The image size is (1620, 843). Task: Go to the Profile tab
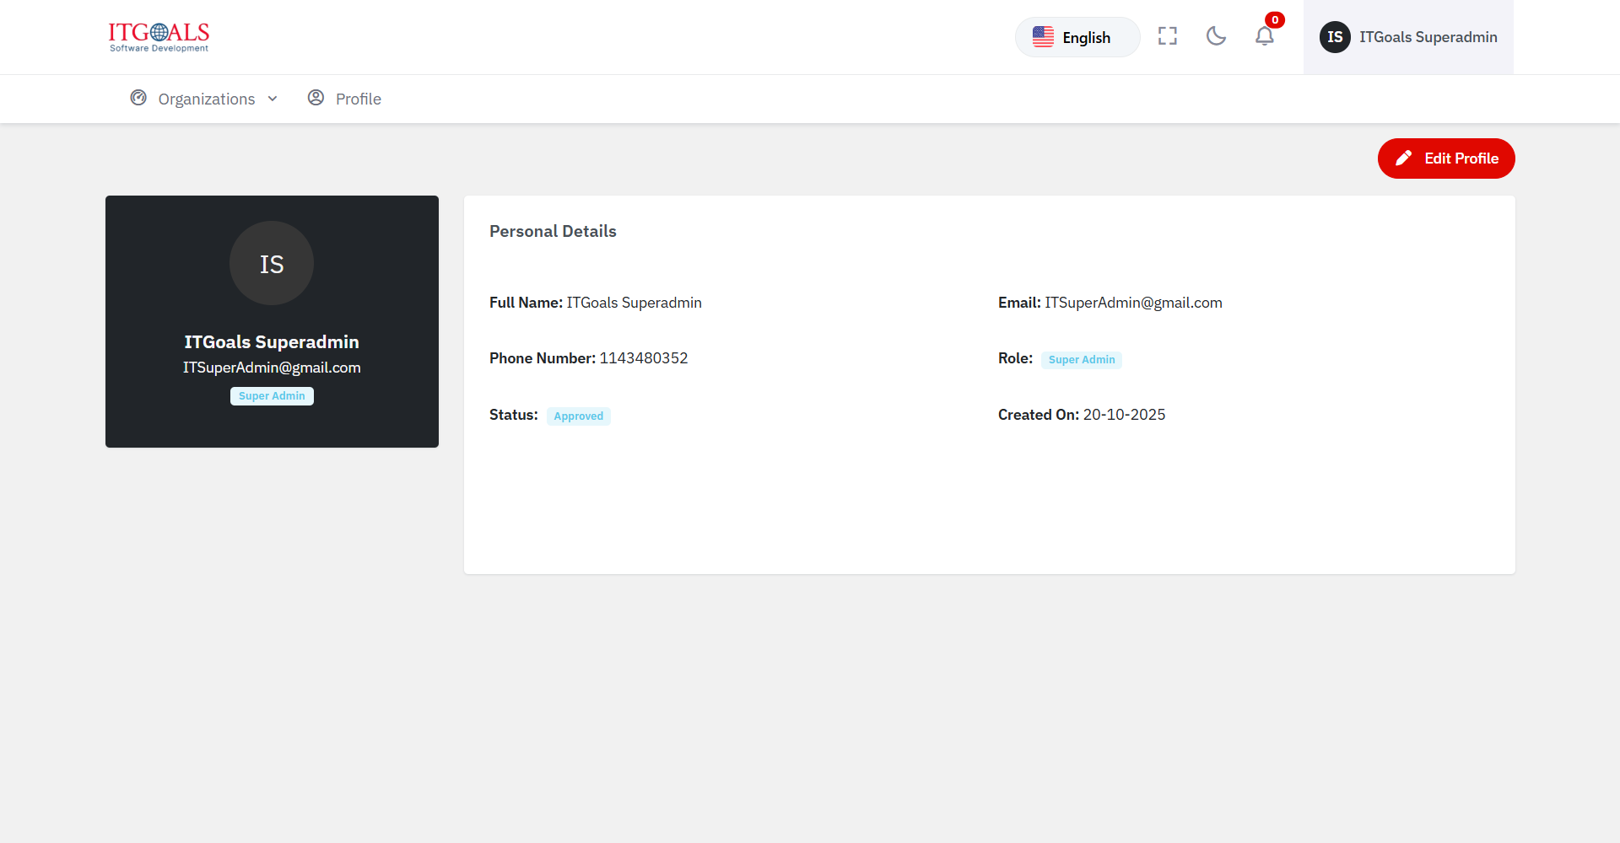click(358, 99)
